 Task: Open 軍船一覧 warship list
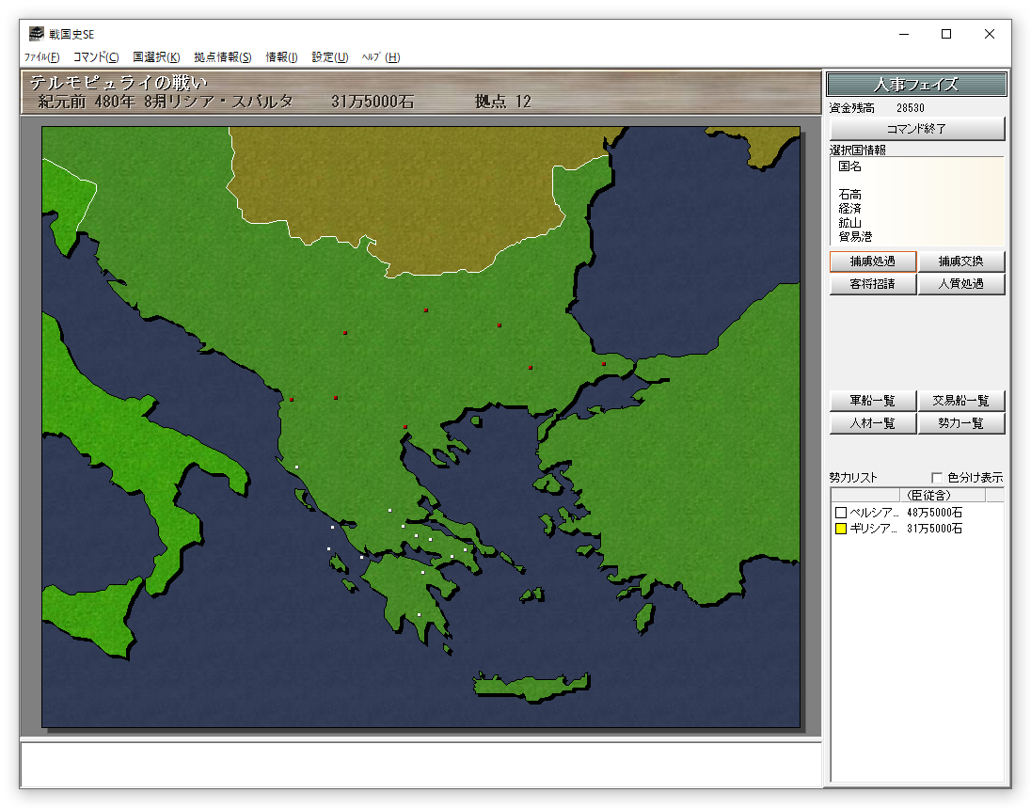872,401
